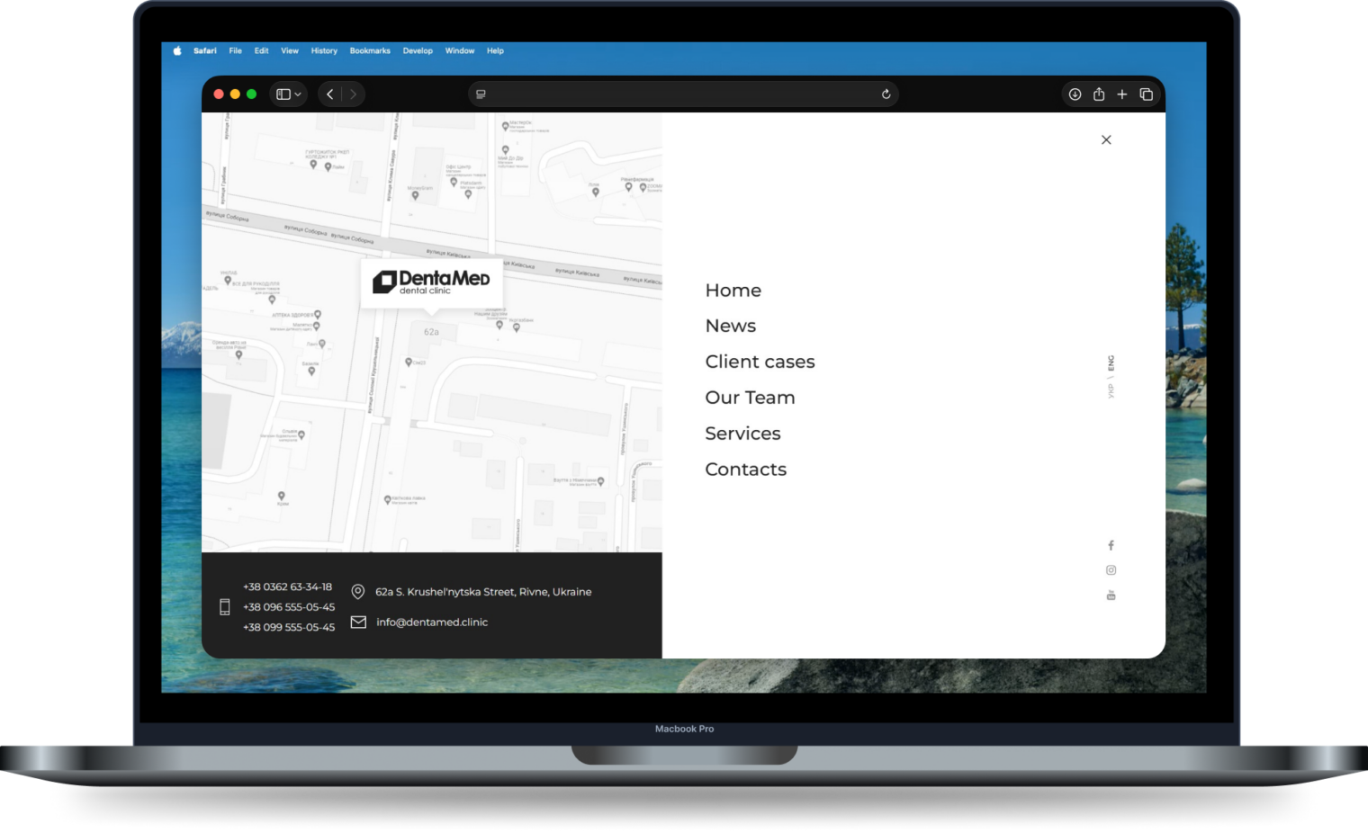
Task: Click the DentaMed logo map marker
Action: (x=432, y=283)
